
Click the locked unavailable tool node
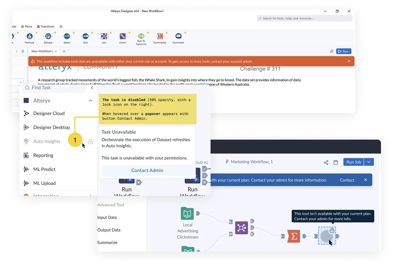327,236
